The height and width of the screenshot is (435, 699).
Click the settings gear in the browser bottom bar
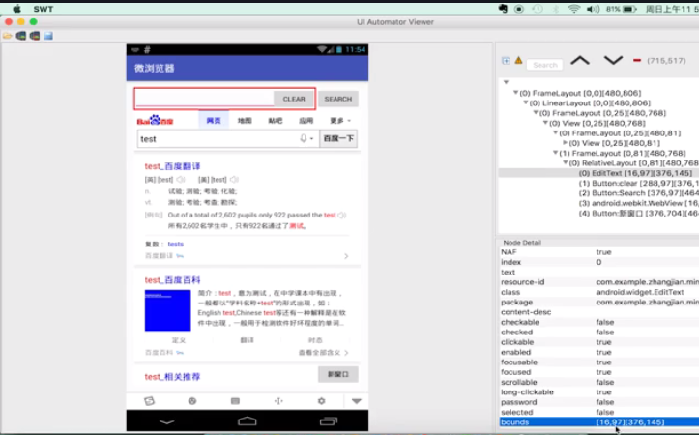pos(321,401)
